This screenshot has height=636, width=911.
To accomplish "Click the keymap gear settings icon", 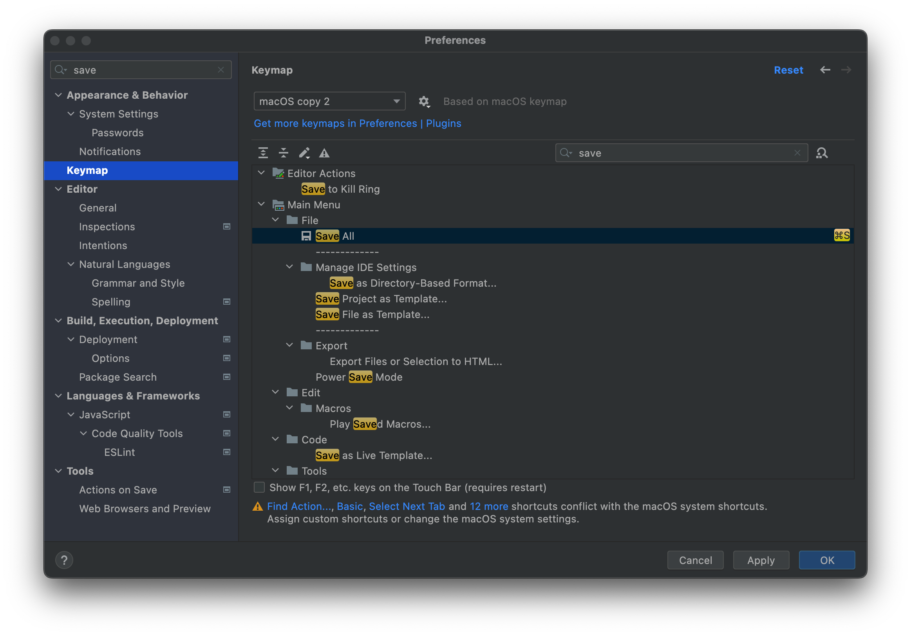I will 424,101.
